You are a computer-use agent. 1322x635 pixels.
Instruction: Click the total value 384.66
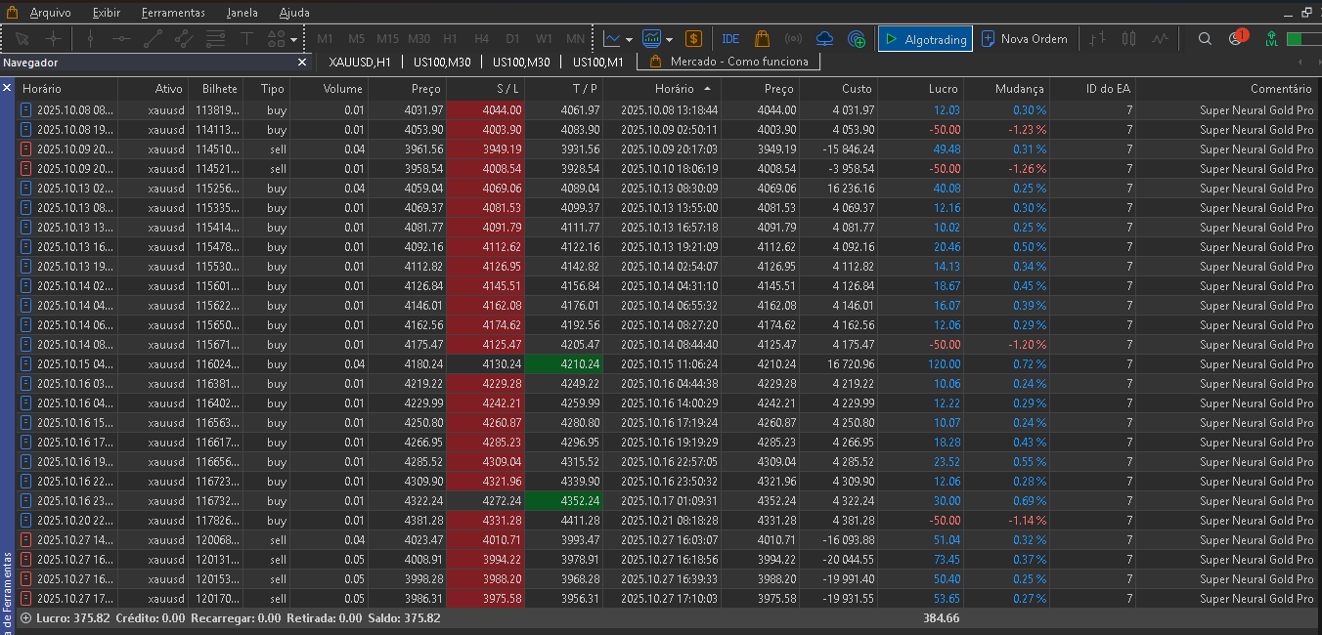942,618
